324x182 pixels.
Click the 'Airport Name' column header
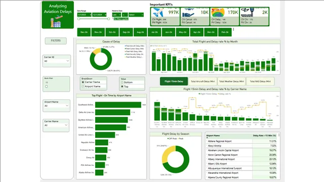[x=213, y=135]
